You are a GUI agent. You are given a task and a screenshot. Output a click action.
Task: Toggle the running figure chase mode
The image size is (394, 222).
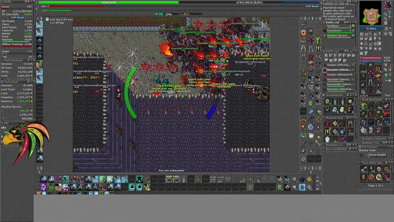390,70
